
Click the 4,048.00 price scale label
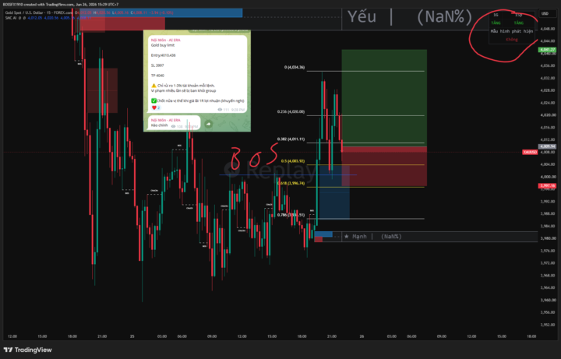pyautogui.click(x=548, y=29)
